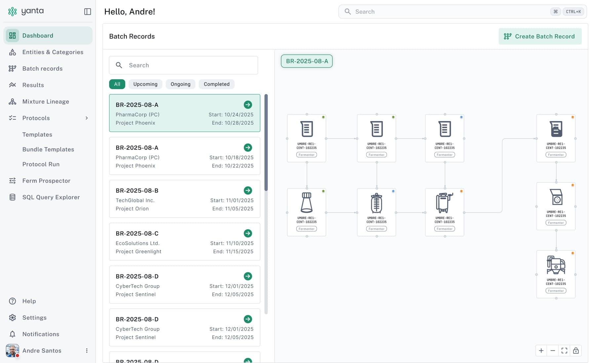Click Andre Santos avatar picture

pyautogui.click(x=13, y=351)
